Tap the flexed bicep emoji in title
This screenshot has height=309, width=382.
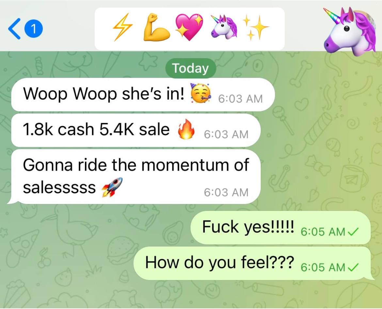tap(156, 27)
